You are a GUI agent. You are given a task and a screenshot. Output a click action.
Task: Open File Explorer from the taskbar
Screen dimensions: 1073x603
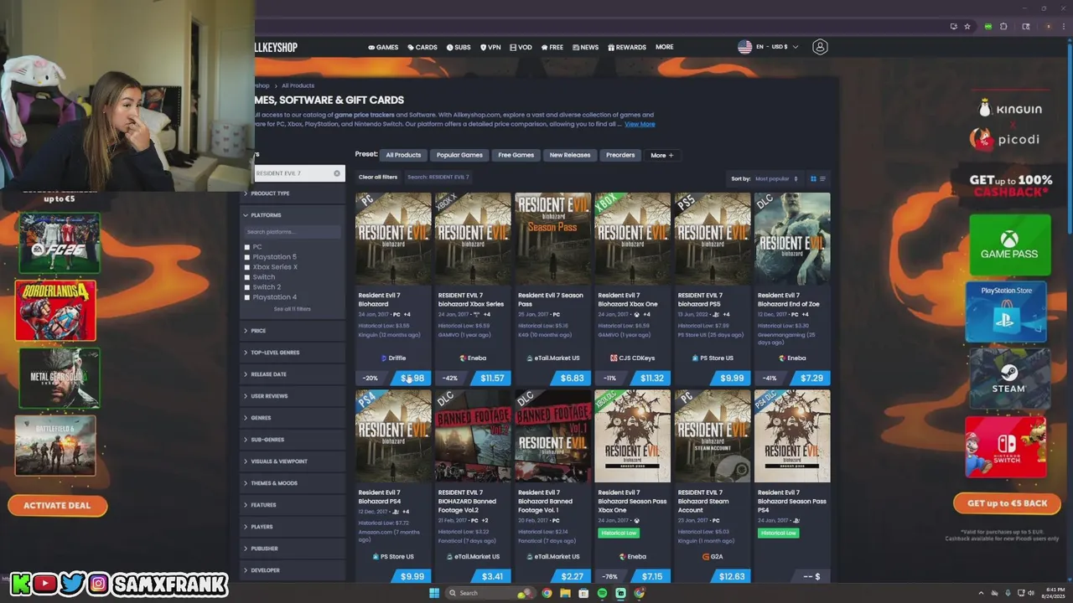565,593
